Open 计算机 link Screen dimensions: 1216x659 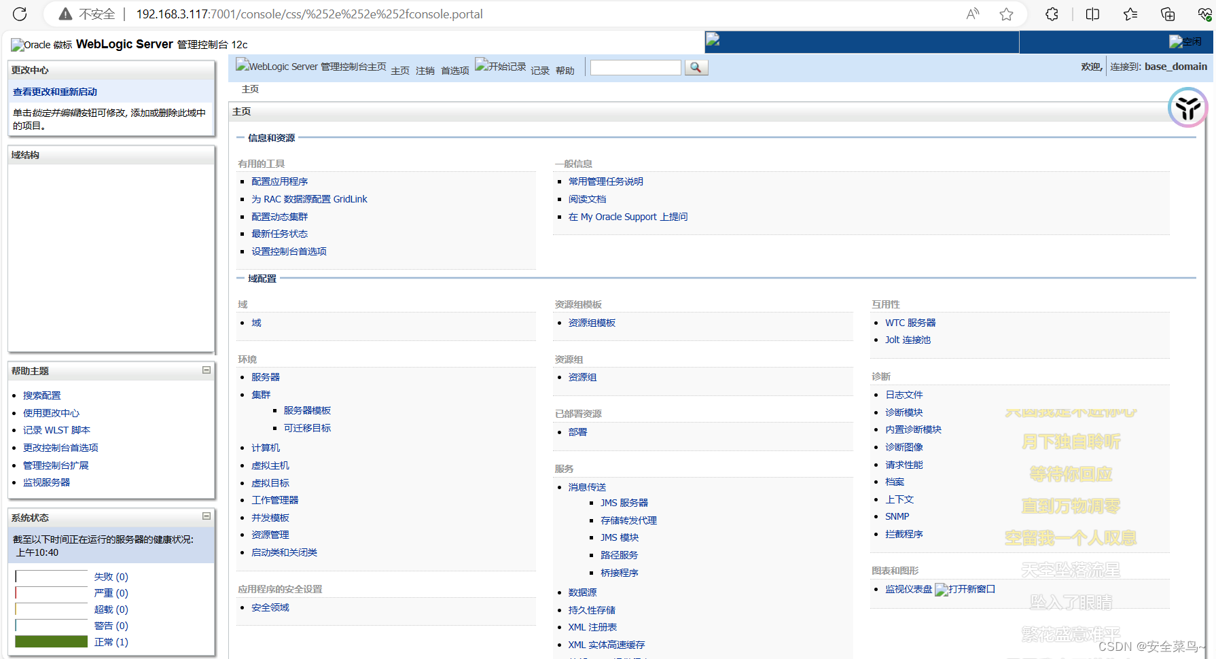point(266,448)
